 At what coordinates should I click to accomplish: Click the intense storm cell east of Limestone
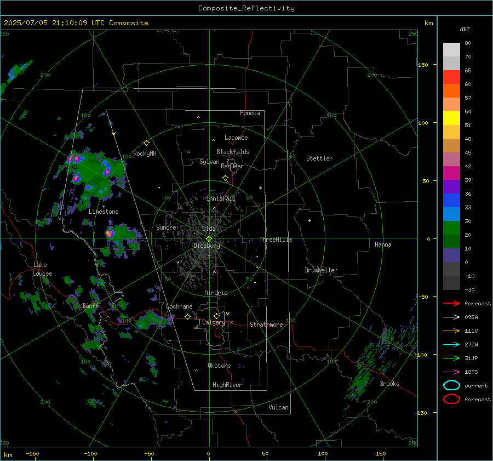pos(110,234)
